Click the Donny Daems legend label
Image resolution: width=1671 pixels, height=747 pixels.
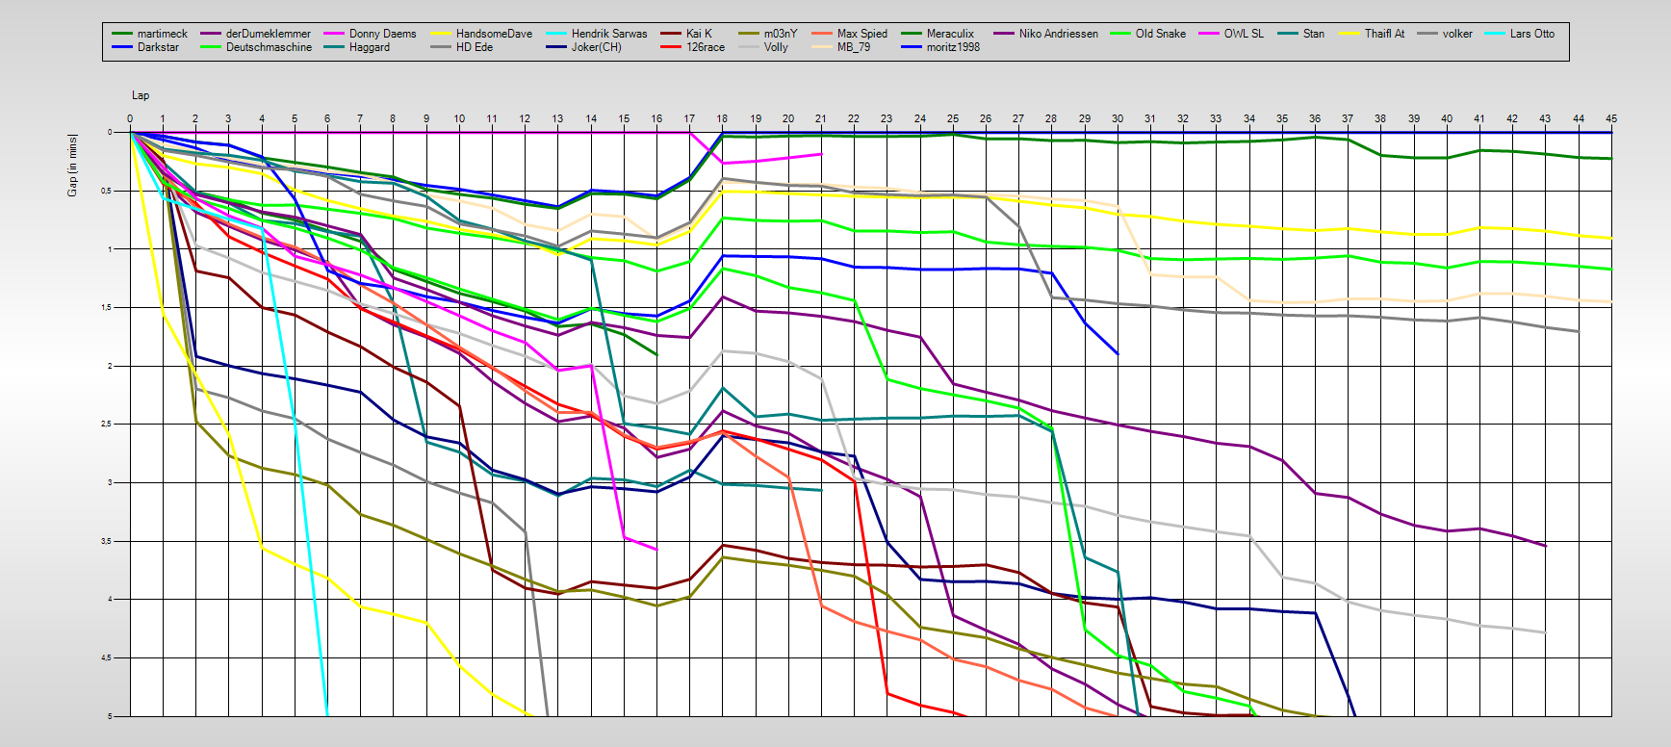point(383,34)
